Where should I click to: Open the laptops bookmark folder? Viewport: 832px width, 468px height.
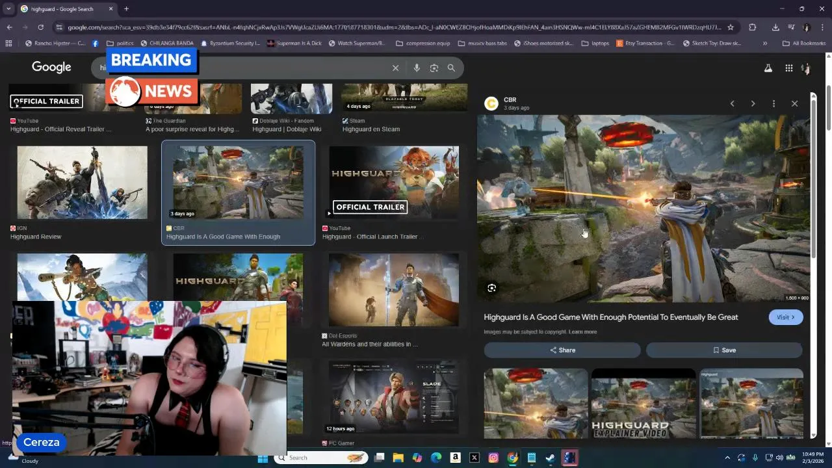(595, 44)
